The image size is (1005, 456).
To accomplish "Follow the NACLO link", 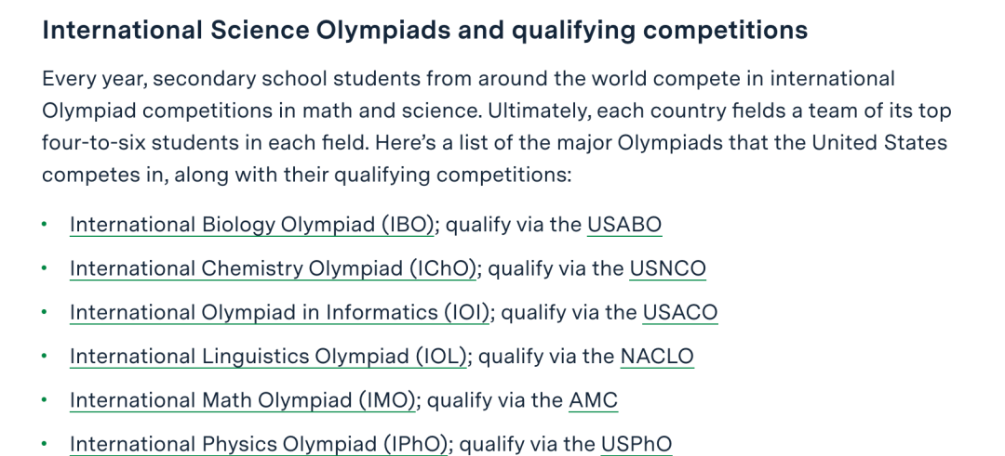I will (x=657, y=357).
